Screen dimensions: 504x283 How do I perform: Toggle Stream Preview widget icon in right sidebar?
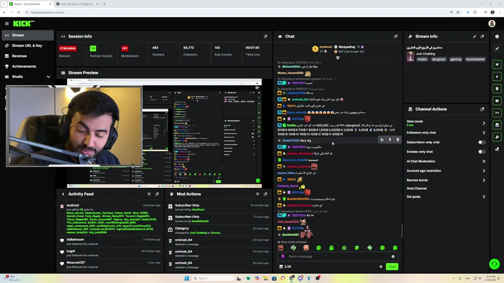497,64
